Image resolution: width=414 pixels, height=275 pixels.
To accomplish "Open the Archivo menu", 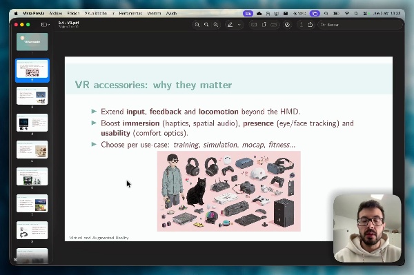I will click(56, 13).
